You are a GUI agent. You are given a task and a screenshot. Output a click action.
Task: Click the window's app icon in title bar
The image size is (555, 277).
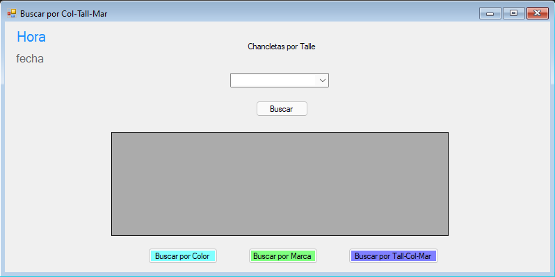(12, 13)
